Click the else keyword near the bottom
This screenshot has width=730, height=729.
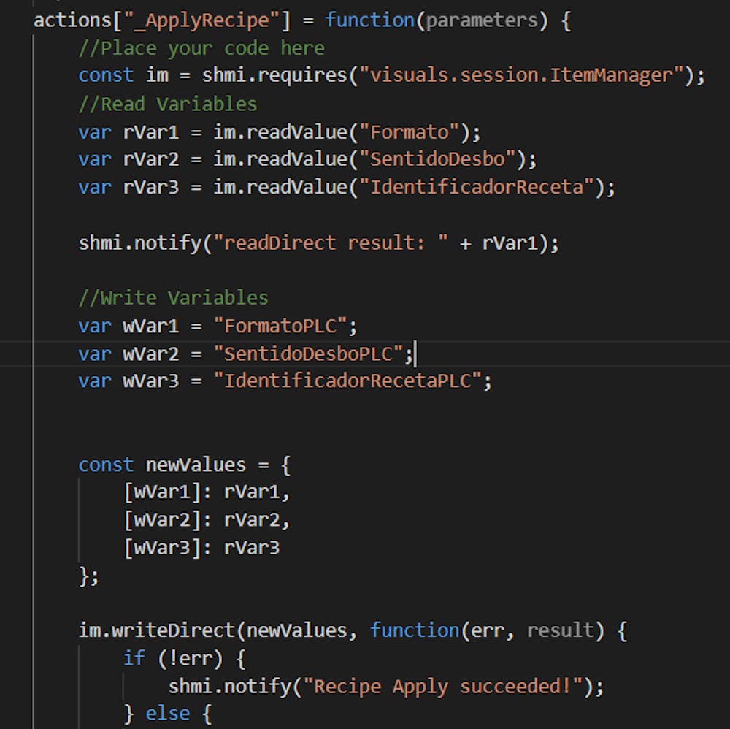point(167,712)
